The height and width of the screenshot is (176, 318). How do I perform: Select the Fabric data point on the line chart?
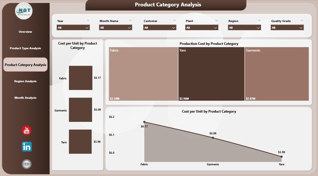(144, 122)
